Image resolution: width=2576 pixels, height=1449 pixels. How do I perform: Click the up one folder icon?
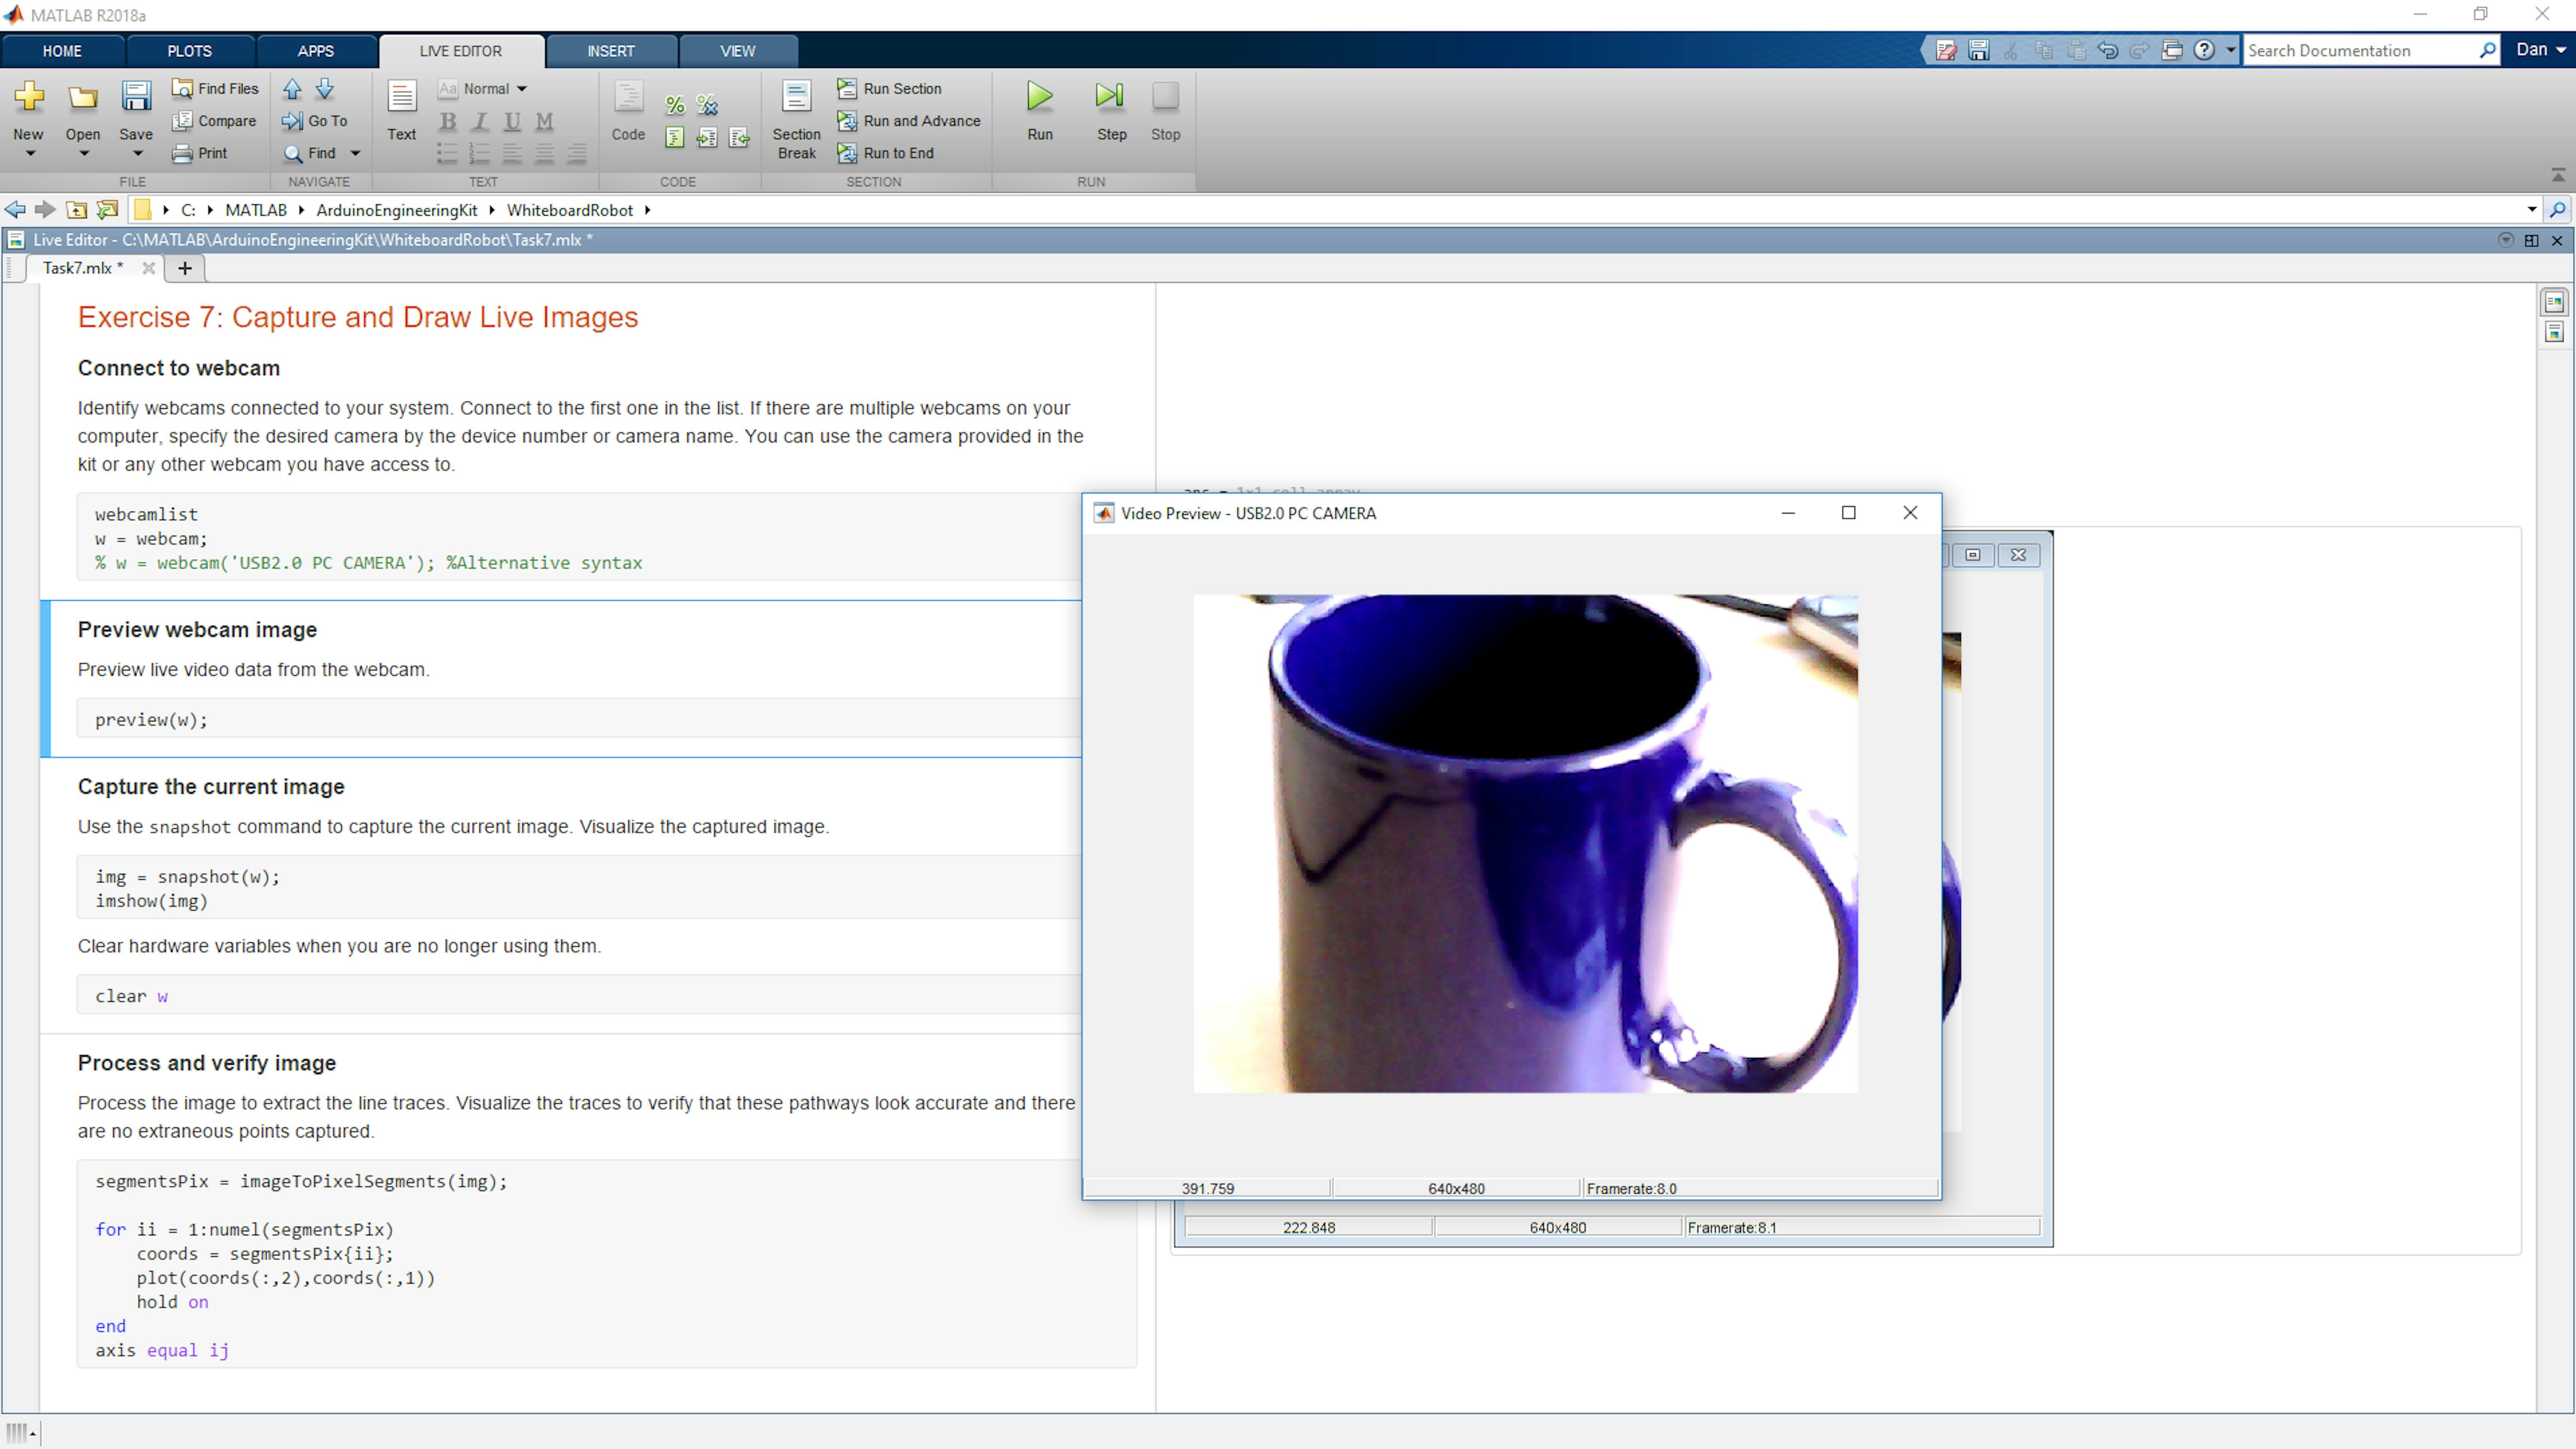tap(76, 209)
